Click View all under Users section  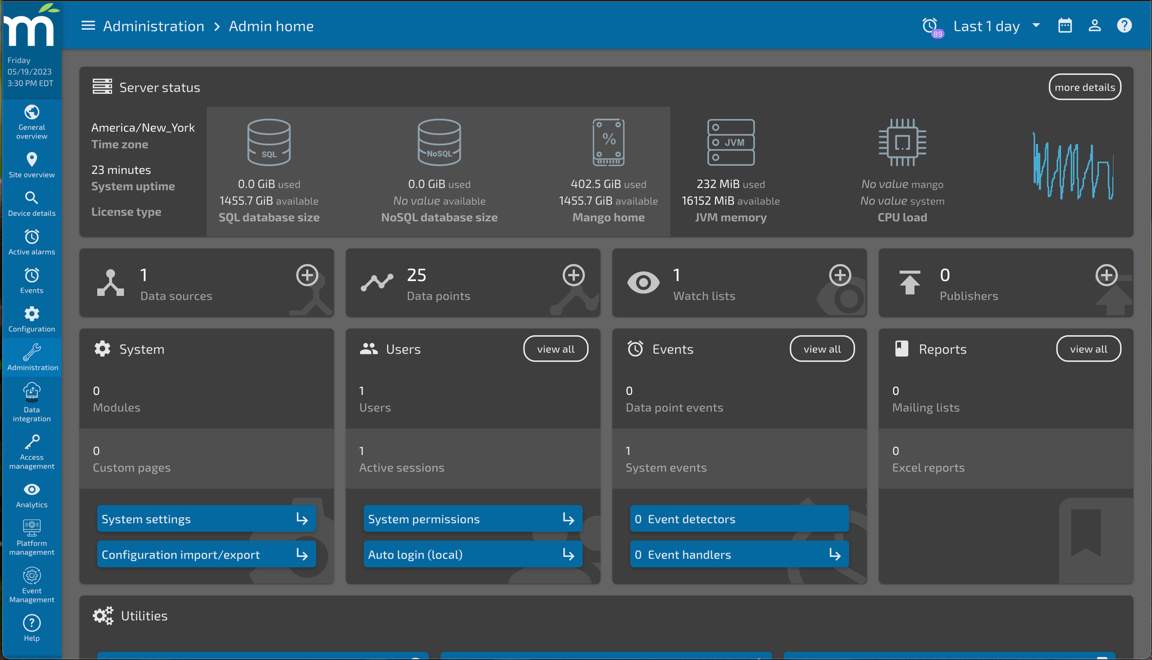coord(555,348)
